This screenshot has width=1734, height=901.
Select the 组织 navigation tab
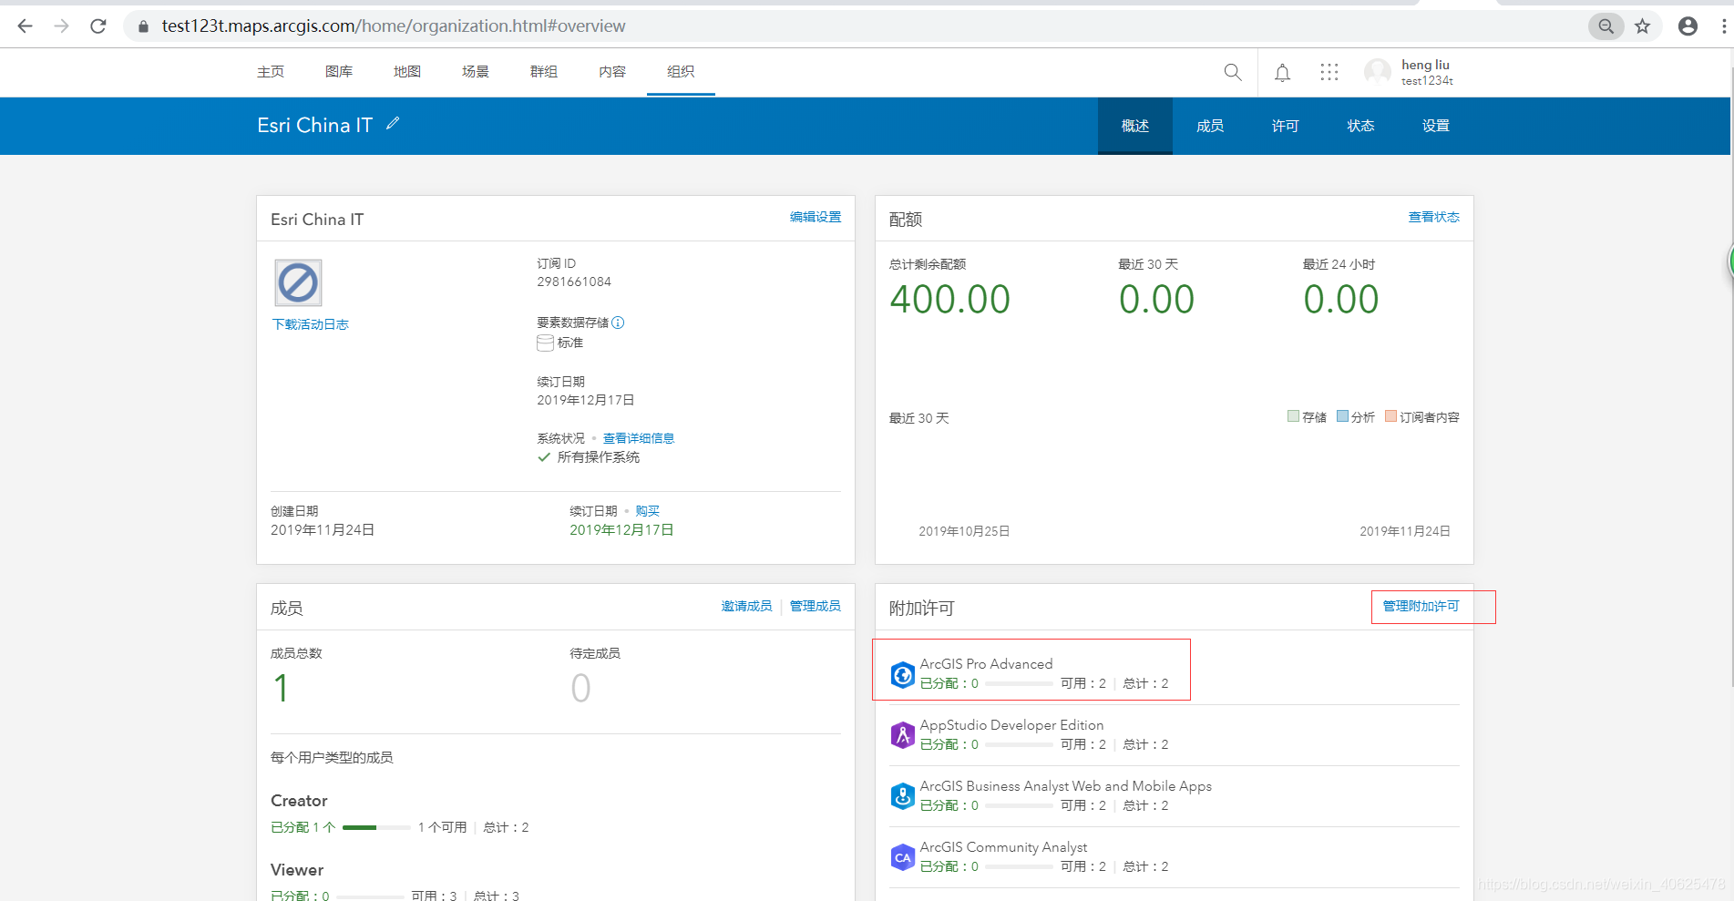pyautogui.click(x=681, y=72)
